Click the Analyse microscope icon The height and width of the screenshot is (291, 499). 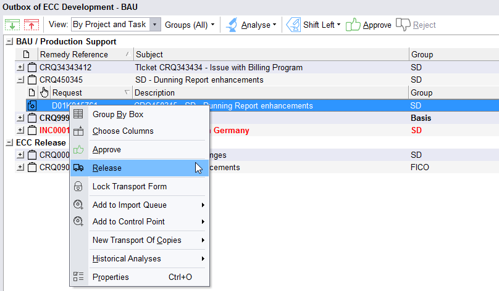click(x=232, y=25)
